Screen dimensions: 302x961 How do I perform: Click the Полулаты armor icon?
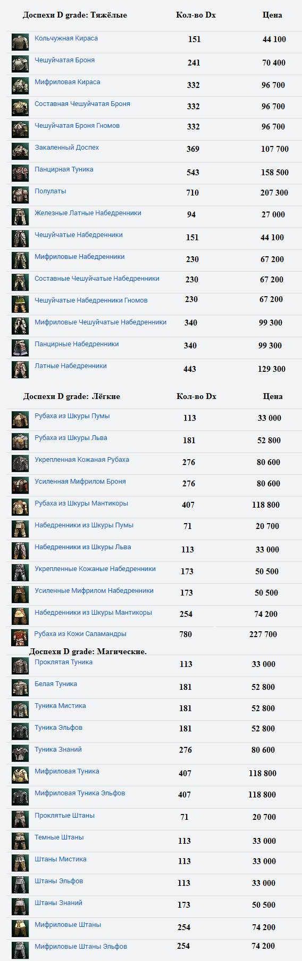(x=20, y=195)
